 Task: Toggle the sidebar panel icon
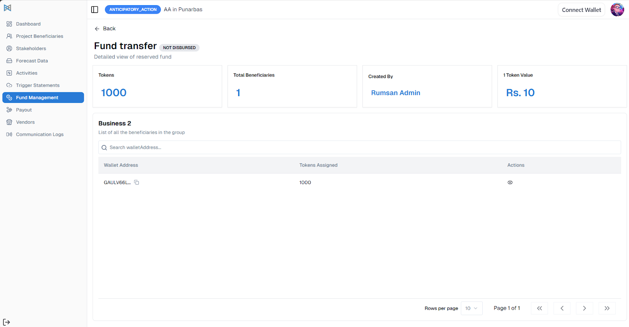pyautogui.click(x=95, y=9)
